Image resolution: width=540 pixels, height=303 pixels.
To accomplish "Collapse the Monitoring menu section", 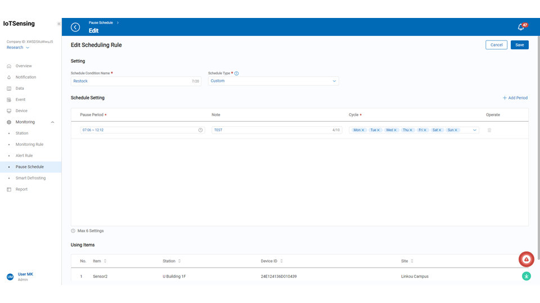I will [x=52, y=122].
